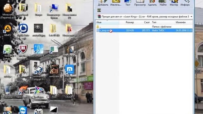The image size is (203, 114).
Task: Select the avatar26.jpg image thumbnail
Action: pyautogui.click(x=38, y=30)
